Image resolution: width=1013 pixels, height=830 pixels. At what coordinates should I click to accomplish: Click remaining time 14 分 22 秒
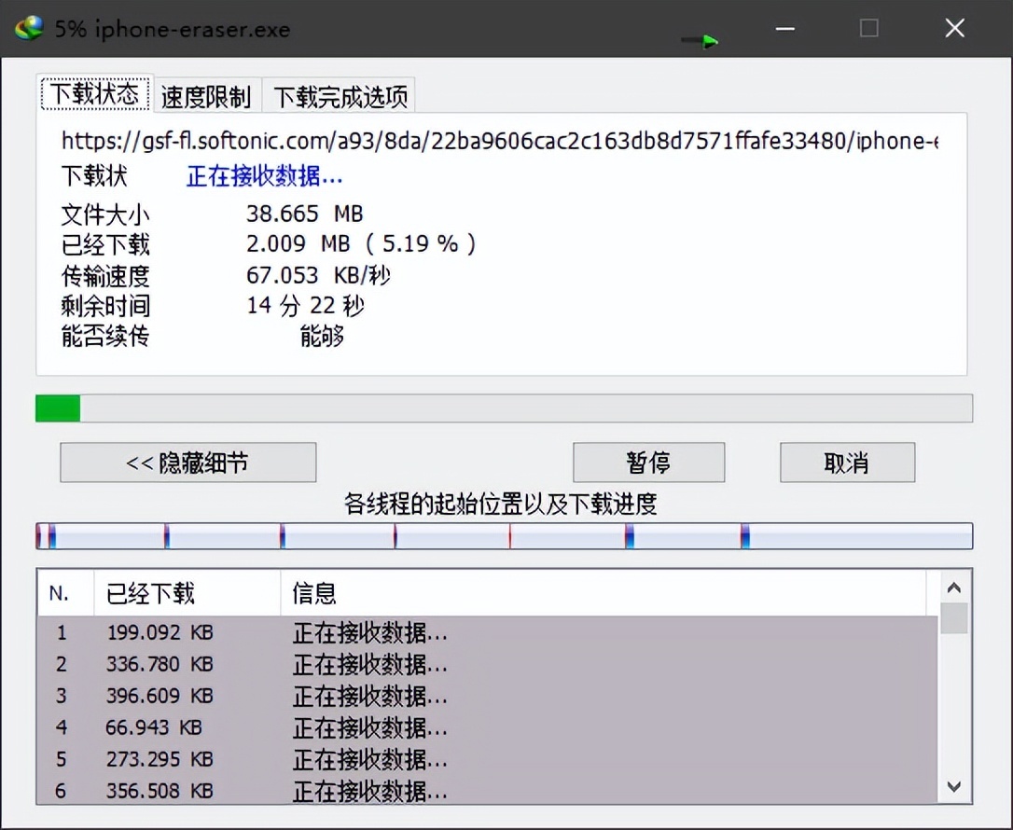[x=305, y=305]
